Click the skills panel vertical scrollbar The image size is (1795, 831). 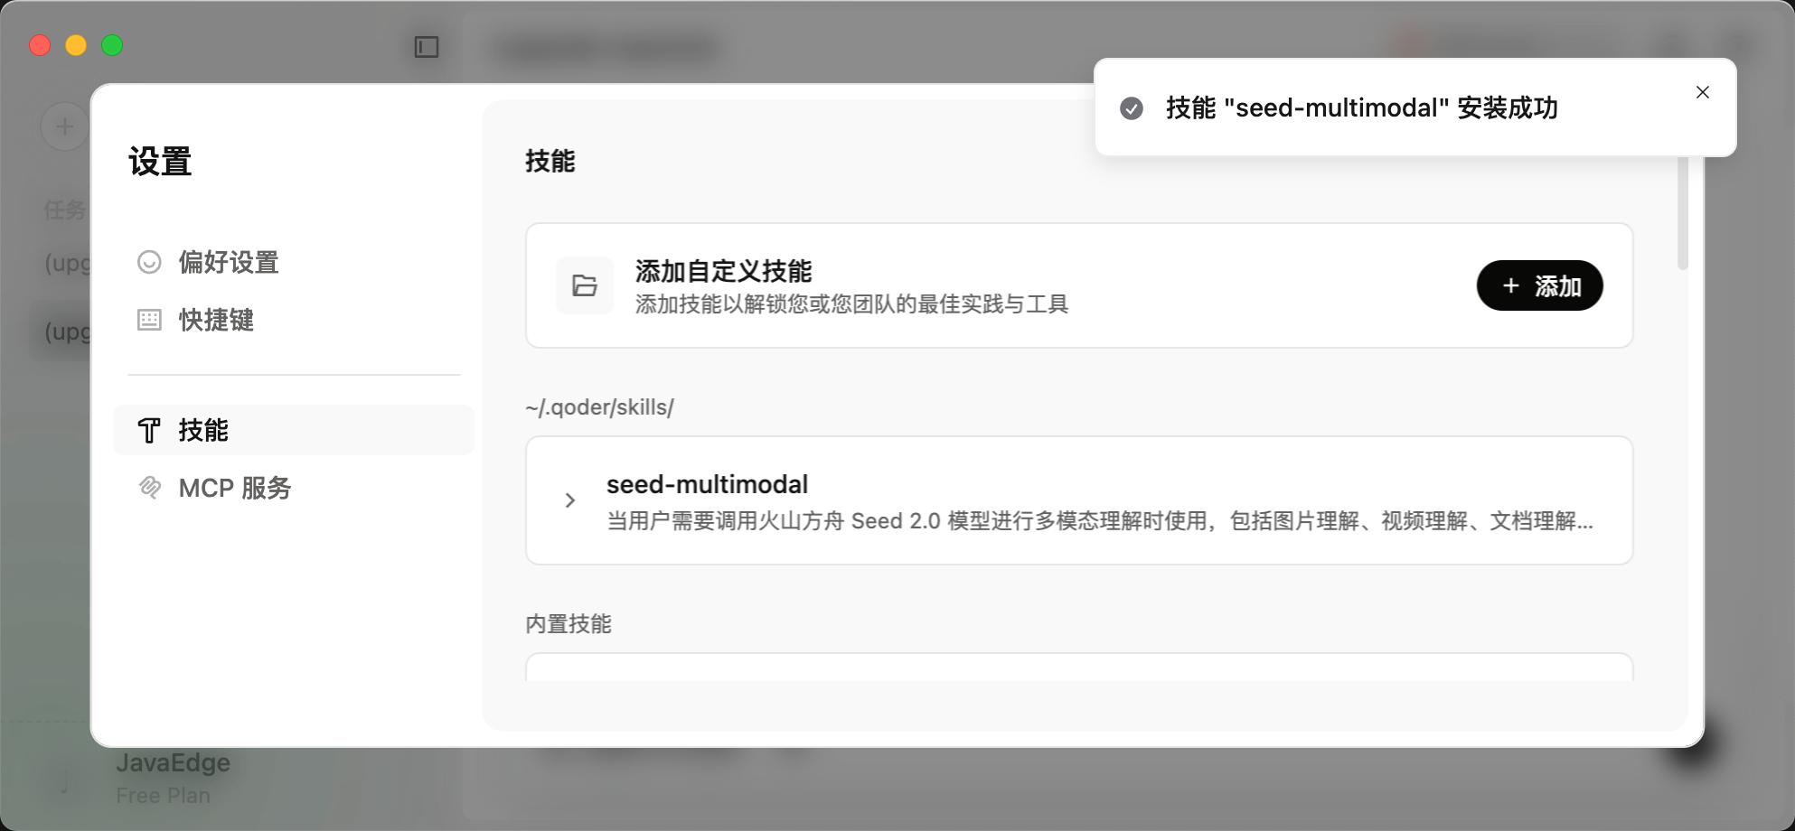1682,213
